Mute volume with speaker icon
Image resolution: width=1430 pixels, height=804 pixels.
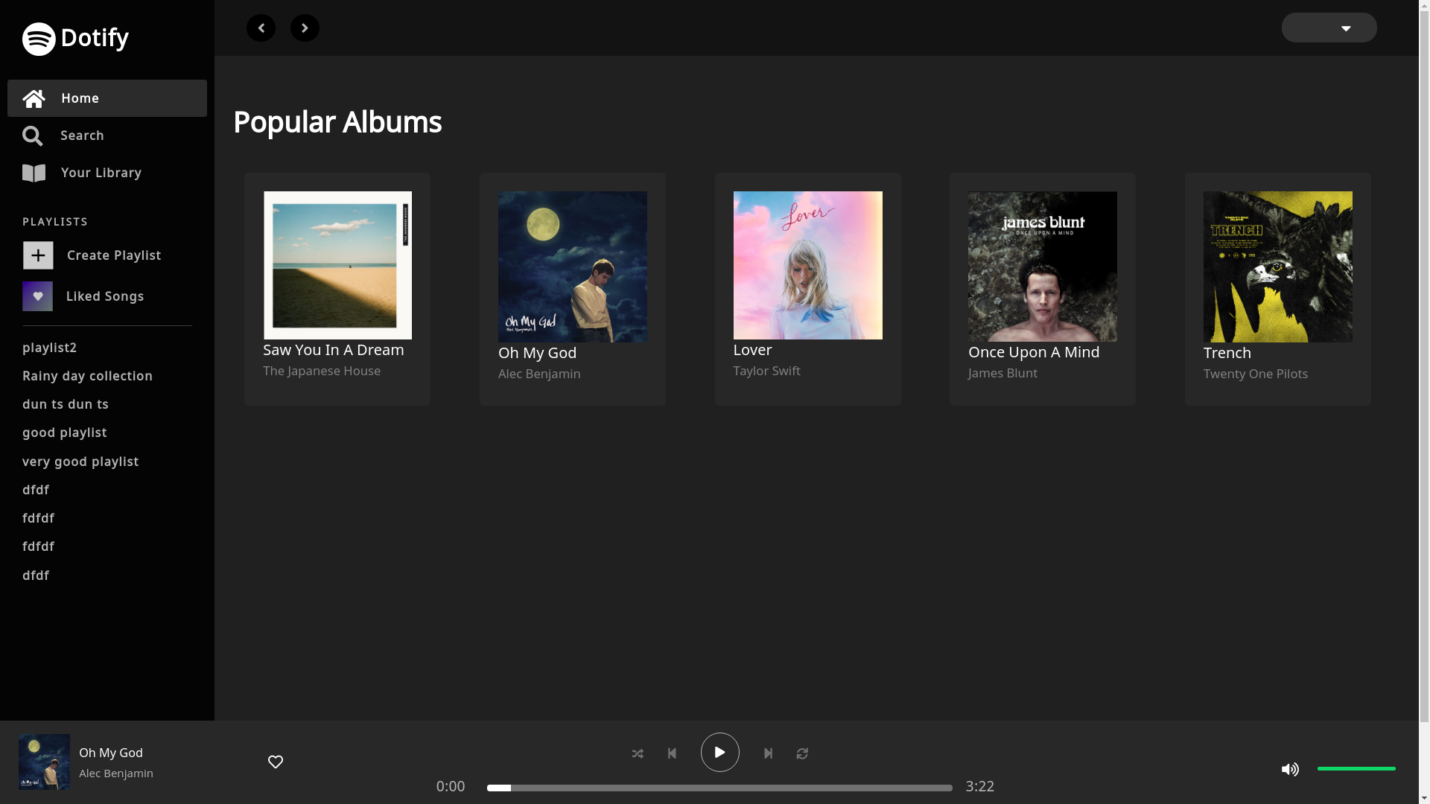(1290, 769)
